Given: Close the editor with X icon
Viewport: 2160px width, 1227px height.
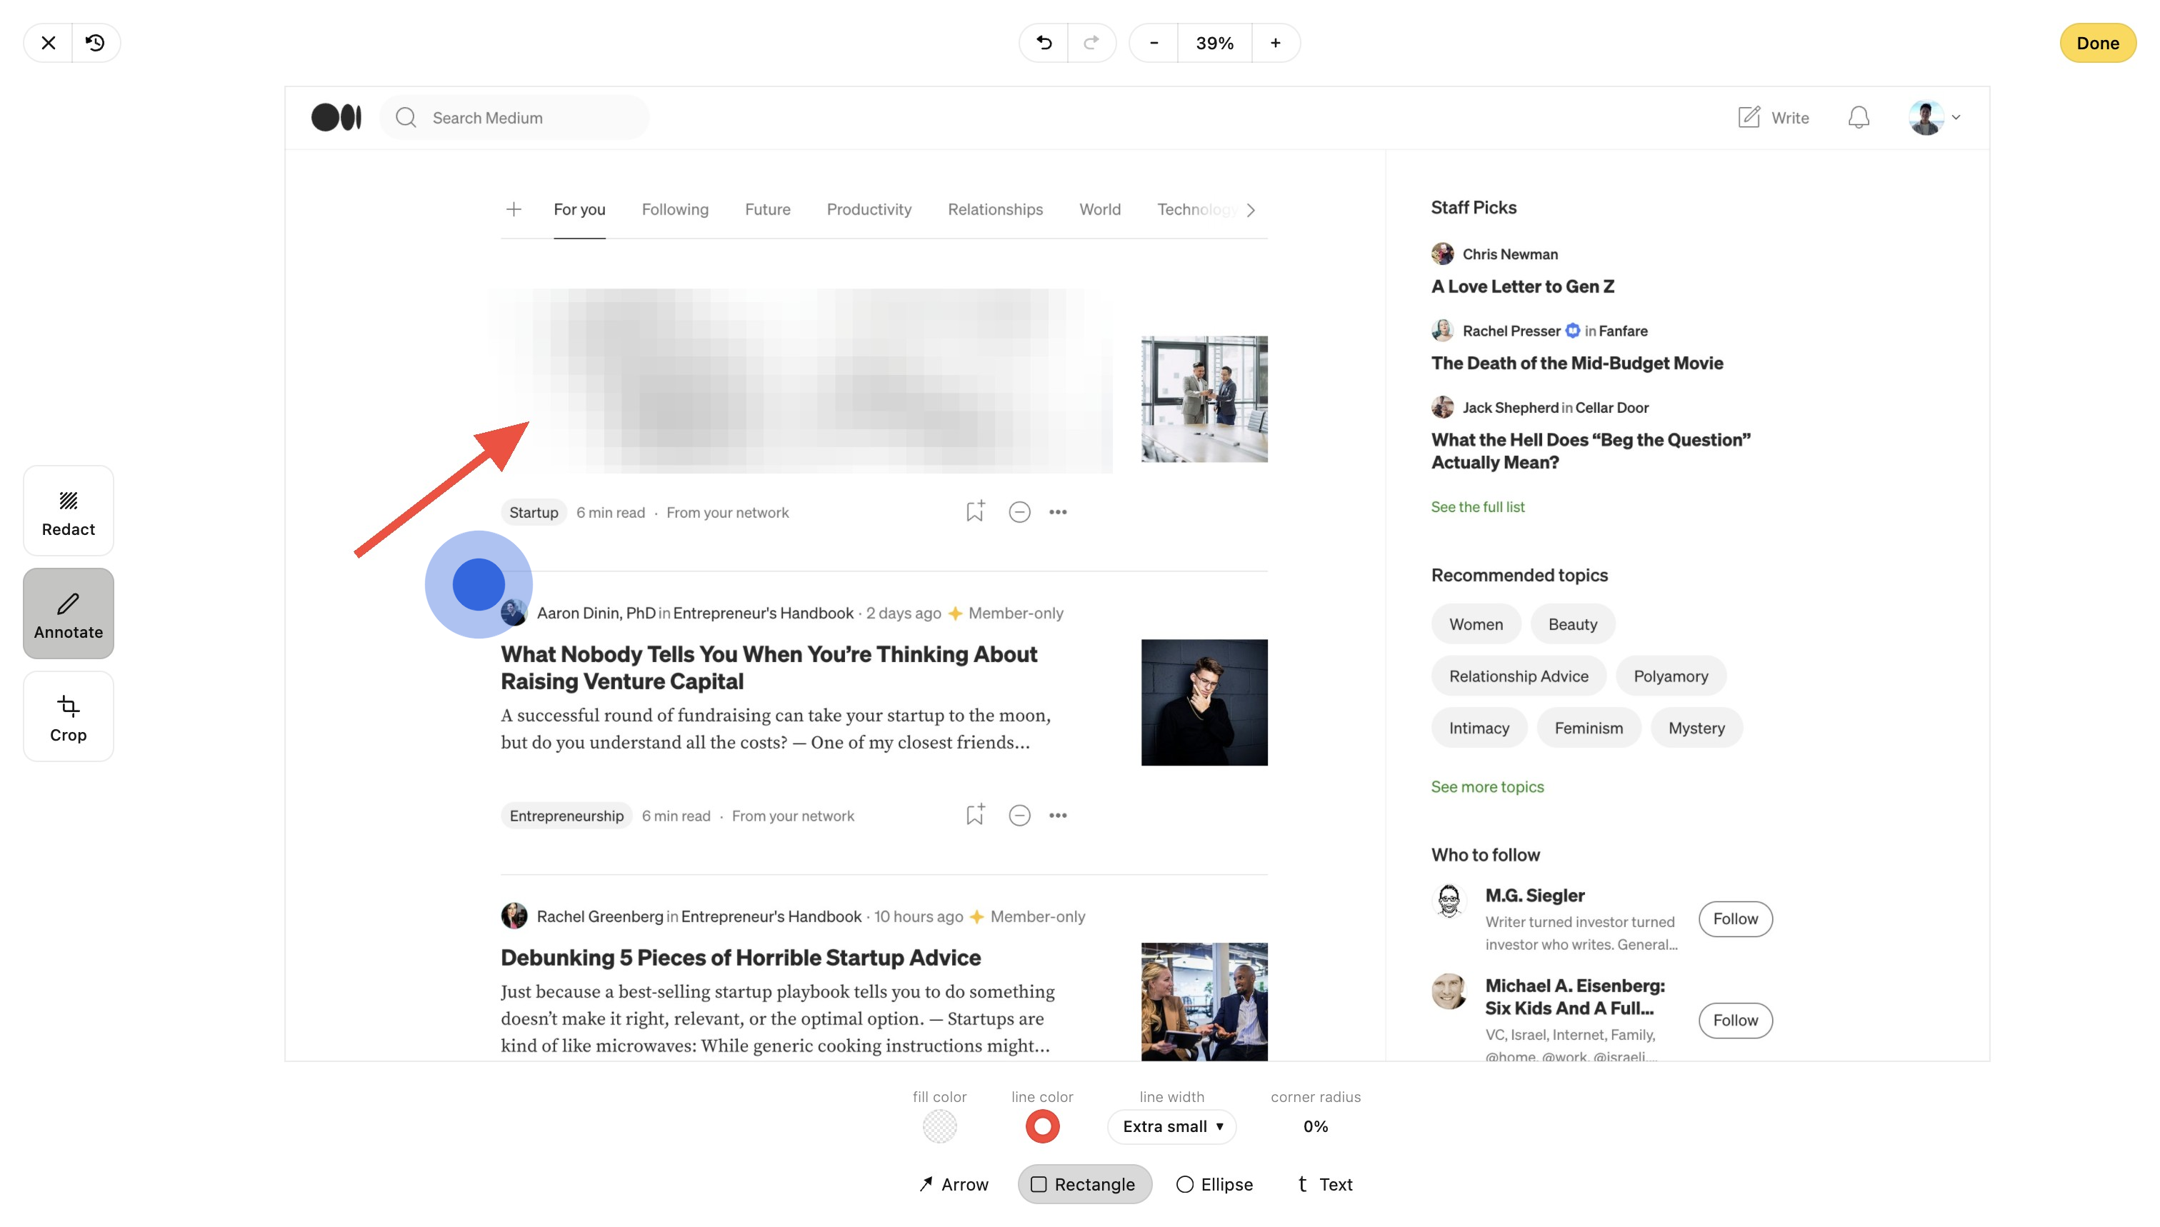Looking at the screenshot, I should pyautogui.click(x=48, y=43).
